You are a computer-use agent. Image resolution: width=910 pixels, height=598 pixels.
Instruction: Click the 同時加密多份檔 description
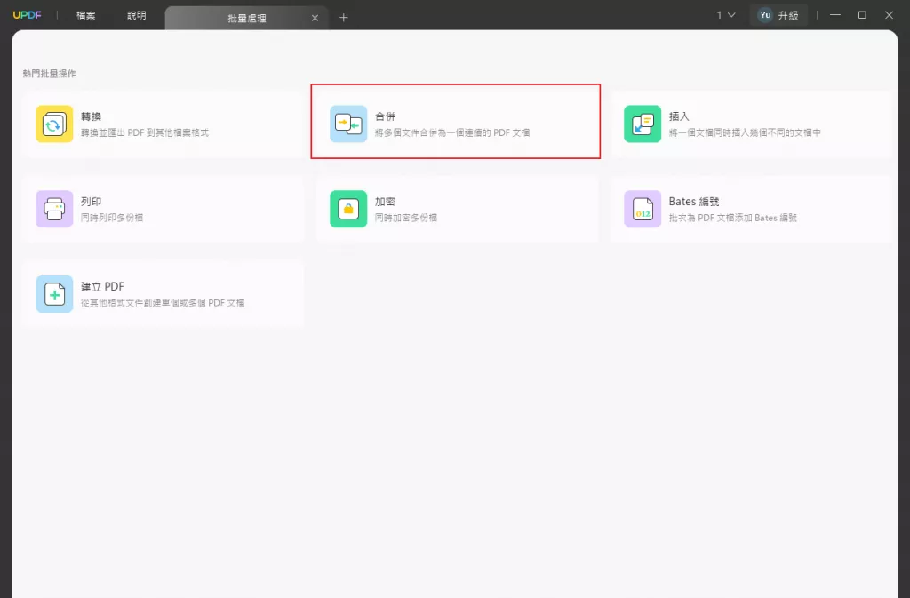pos(406,218)
